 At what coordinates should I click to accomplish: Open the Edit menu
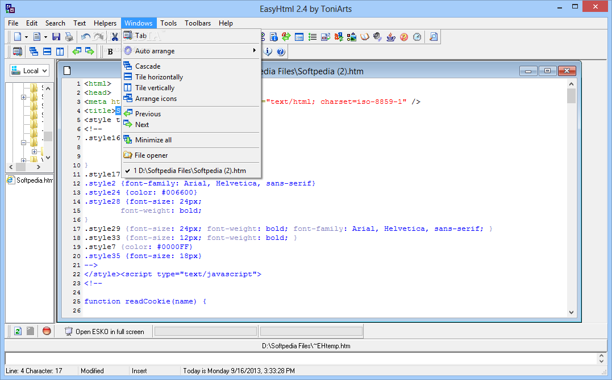tap(32, 23)
